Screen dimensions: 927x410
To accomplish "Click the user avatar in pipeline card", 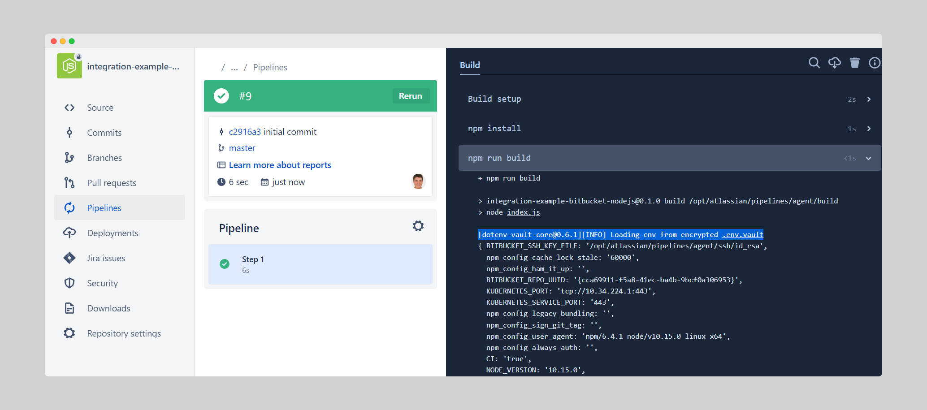I will 418,181.
